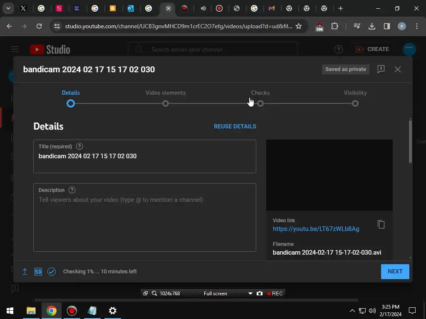Click the upload status arrow icon
The image size is (426, 319).
pyautogui.click(x=25, y=271)
